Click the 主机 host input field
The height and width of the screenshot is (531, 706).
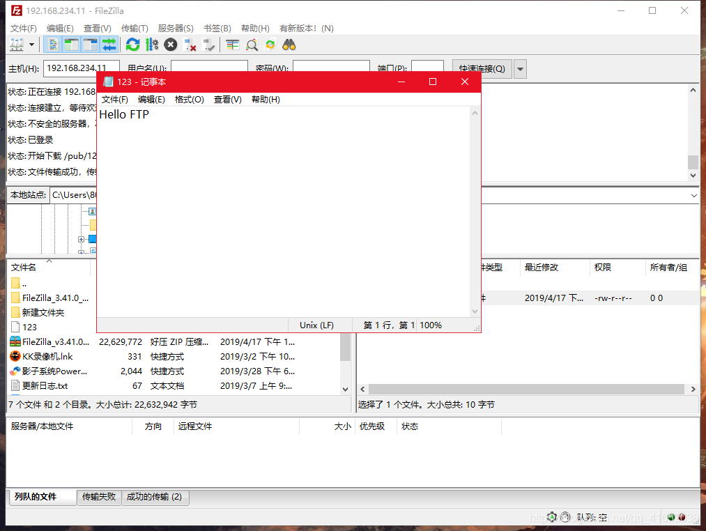coord(81,68)
